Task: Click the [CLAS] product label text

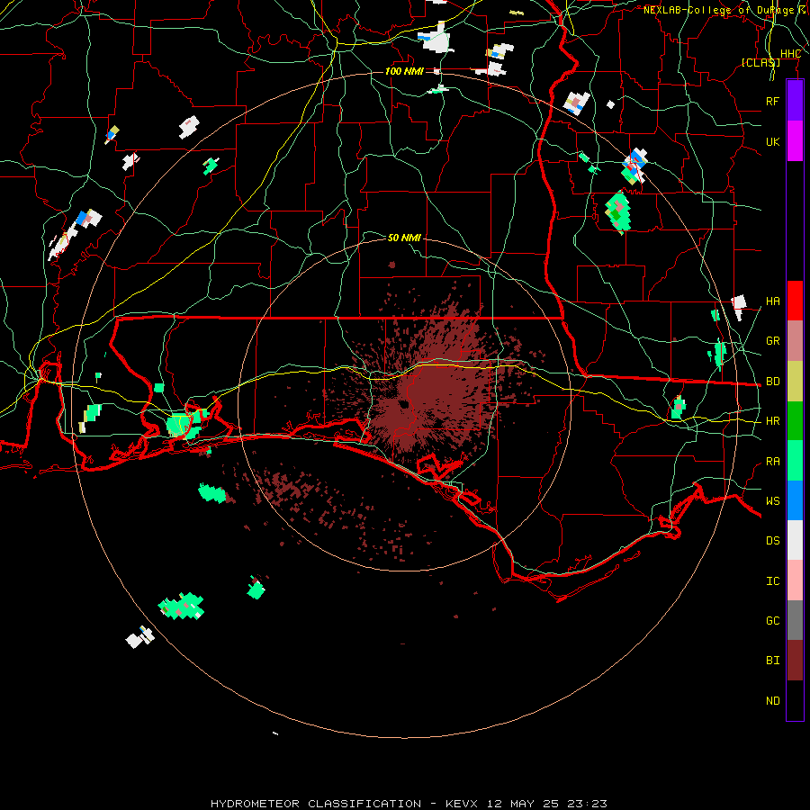Action: [x=760, y=62]
